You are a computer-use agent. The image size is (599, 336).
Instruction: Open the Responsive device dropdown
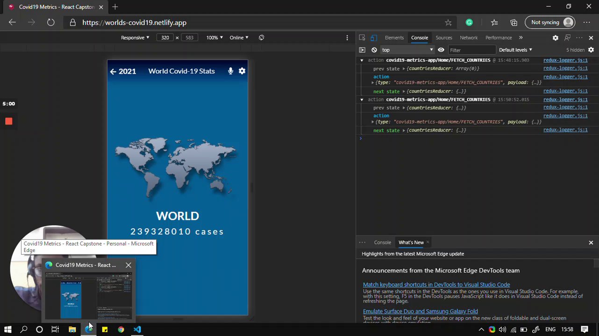tap(135, 38)
